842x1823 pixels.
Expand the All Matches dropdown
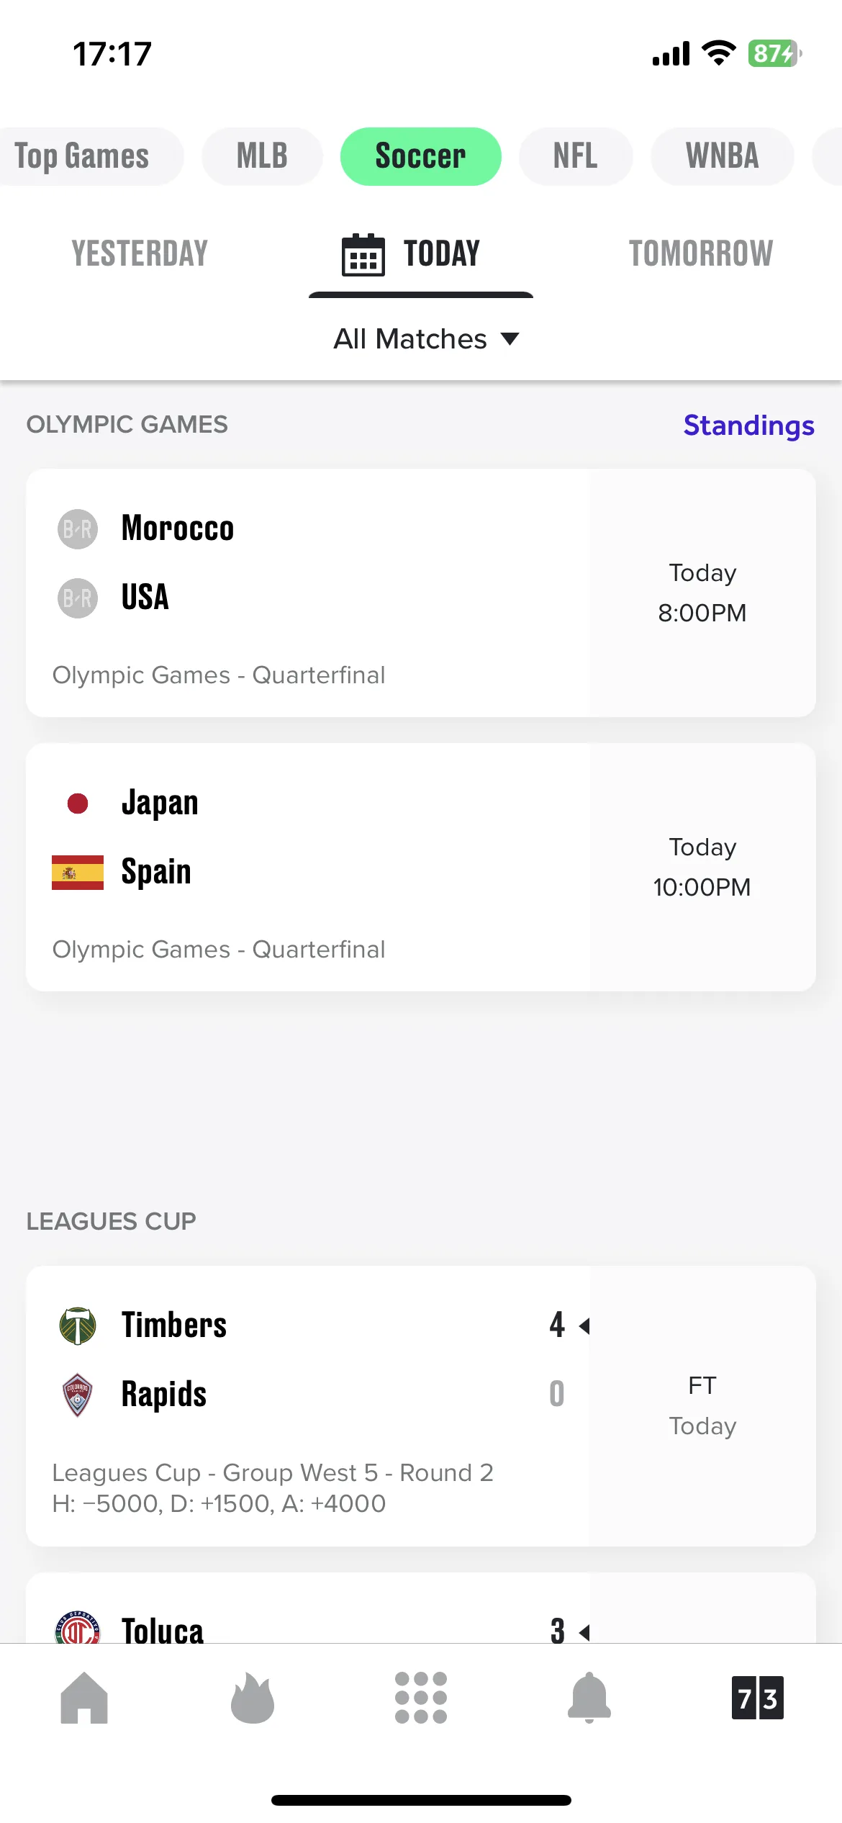click(x=426, y=338)
